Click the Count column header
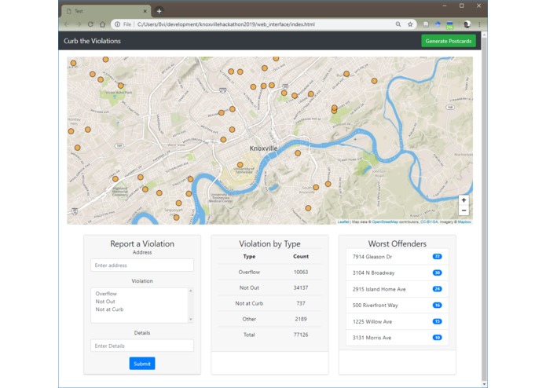The image size is (546, 388). (301, 257)
